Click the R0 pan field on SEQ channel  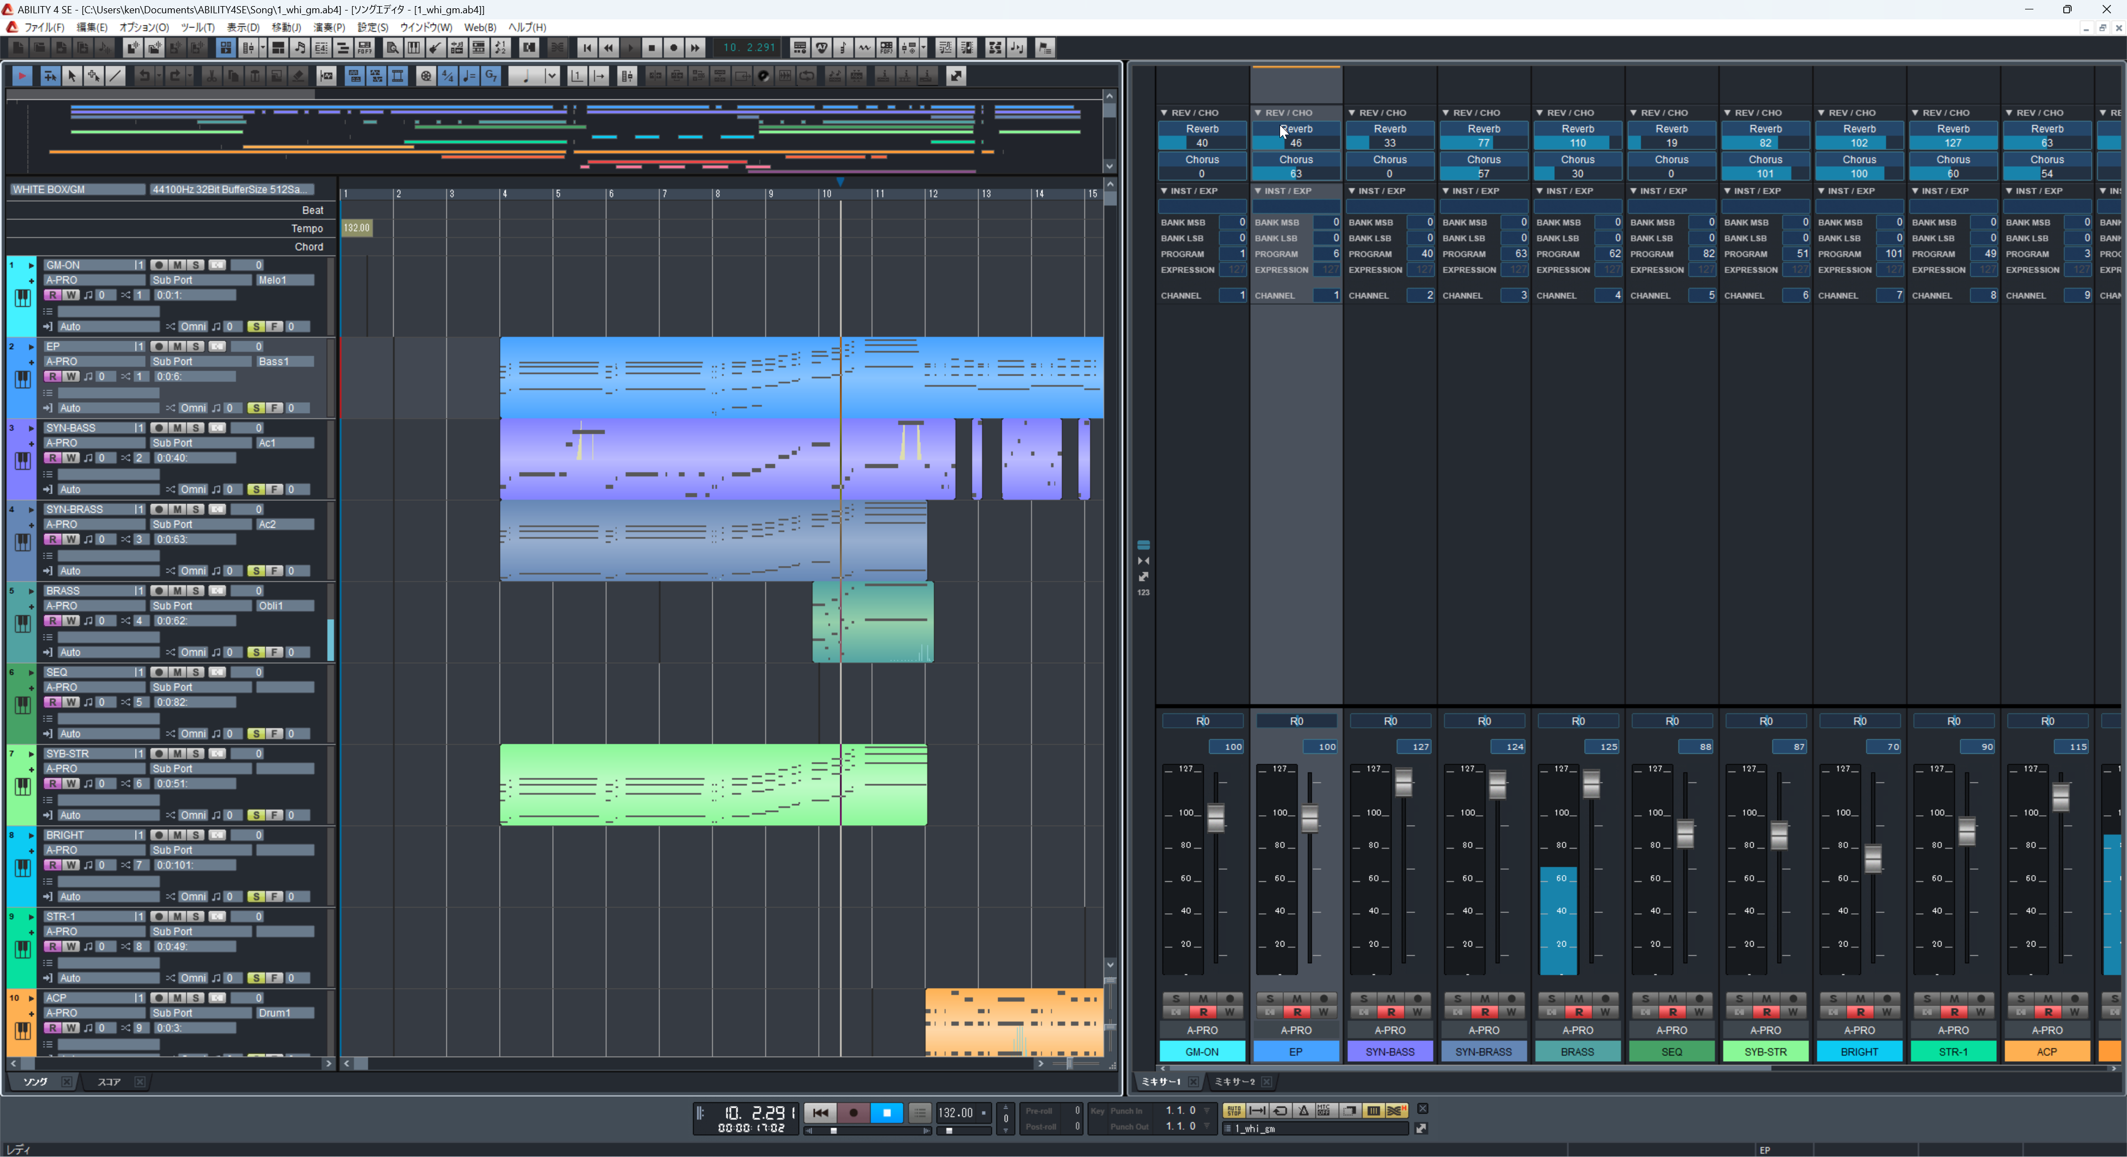click(x=1672, y=721)
